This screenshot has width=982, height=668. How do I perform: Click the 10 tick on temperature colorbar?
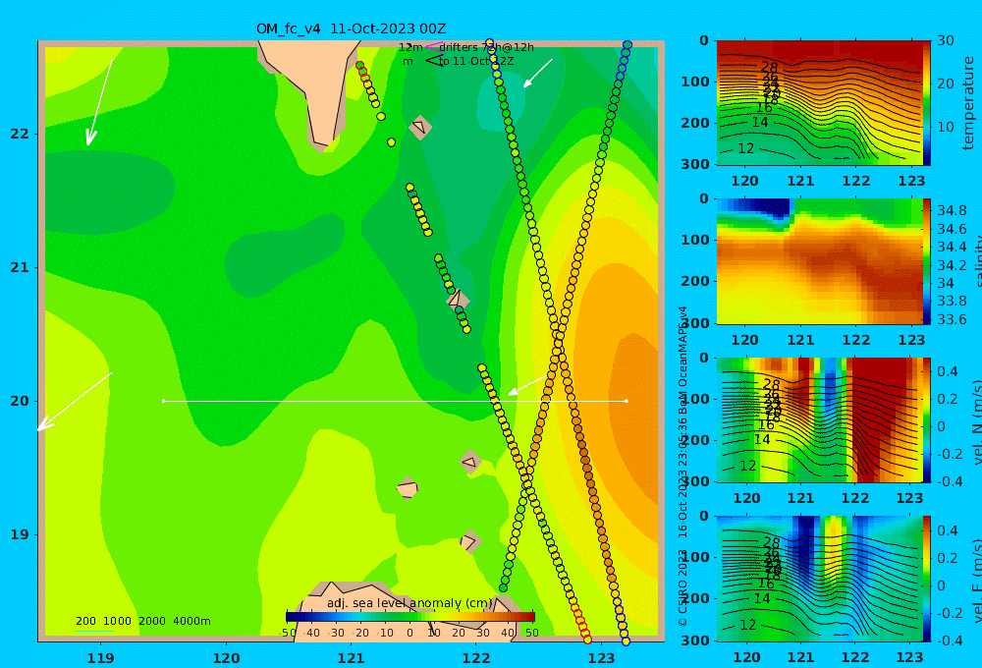click(946, 127)
